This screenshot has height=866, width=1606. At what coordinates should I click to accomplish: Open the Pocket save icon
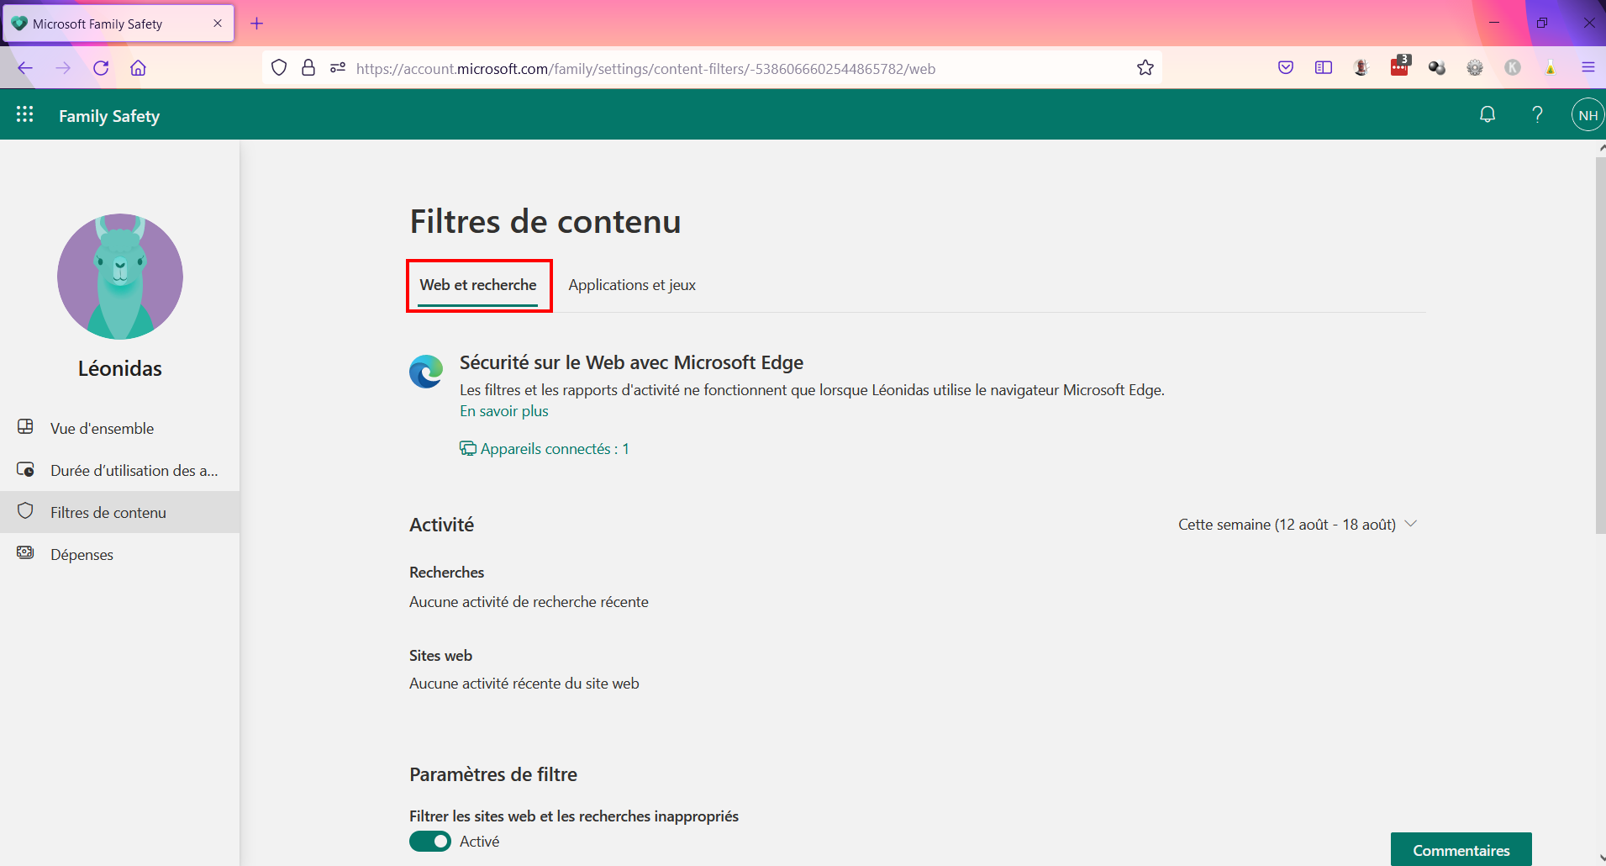click(1286, 68)
